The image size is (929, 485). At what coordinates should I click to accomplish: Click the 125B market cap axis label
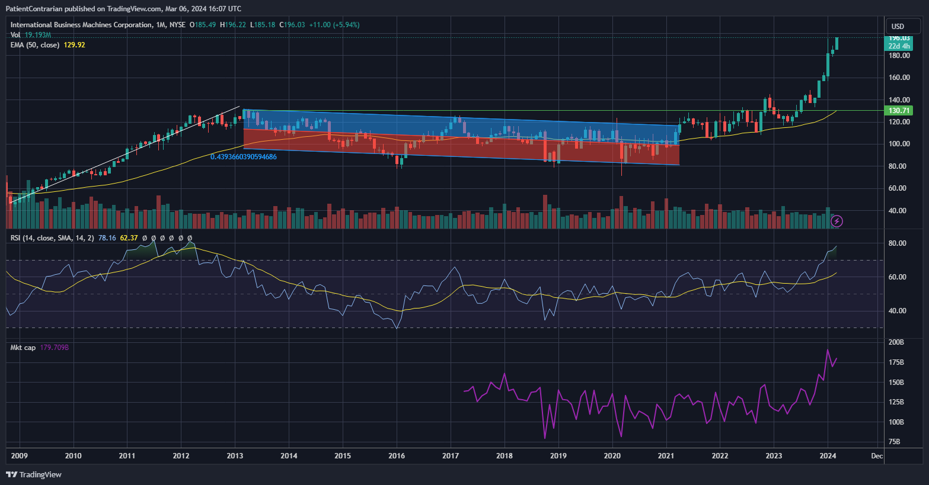pos(896,402)
